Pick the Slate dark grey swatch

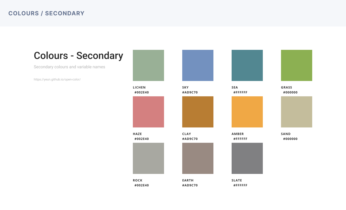(x=247, y=158)
